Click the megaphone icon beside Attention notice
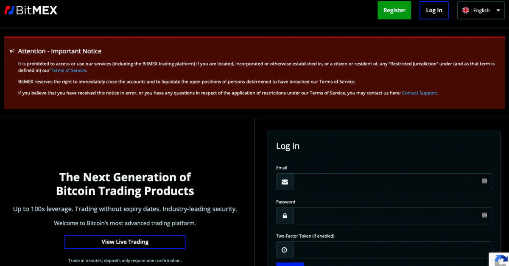The height and width of the screenshot is (266, 509). pyautogui.click(x=12, y=51)
